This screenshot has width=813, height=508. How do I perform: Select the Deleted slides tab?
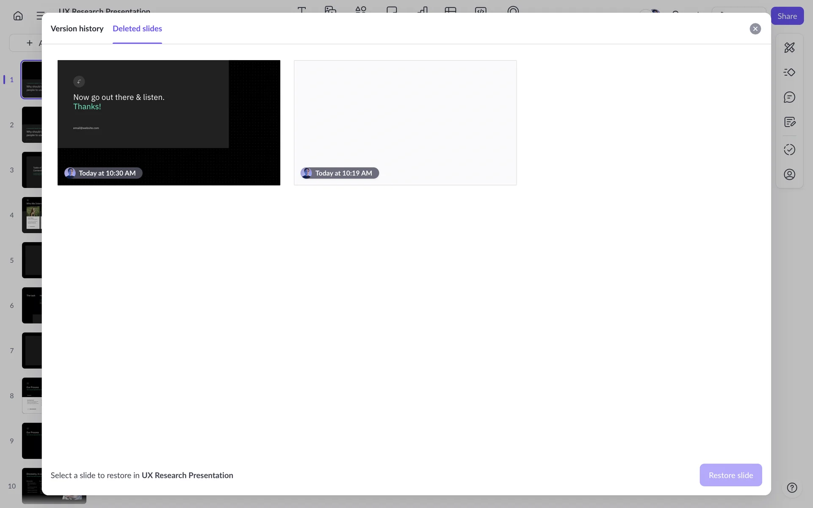point(137,29)
